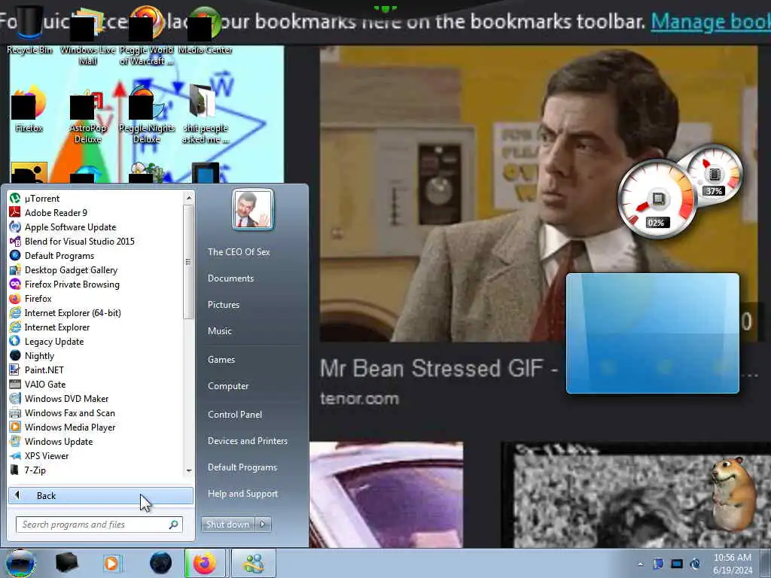Click the hamster gadget on the desktop
771x578 pixels.
click(x=733, y=494)
